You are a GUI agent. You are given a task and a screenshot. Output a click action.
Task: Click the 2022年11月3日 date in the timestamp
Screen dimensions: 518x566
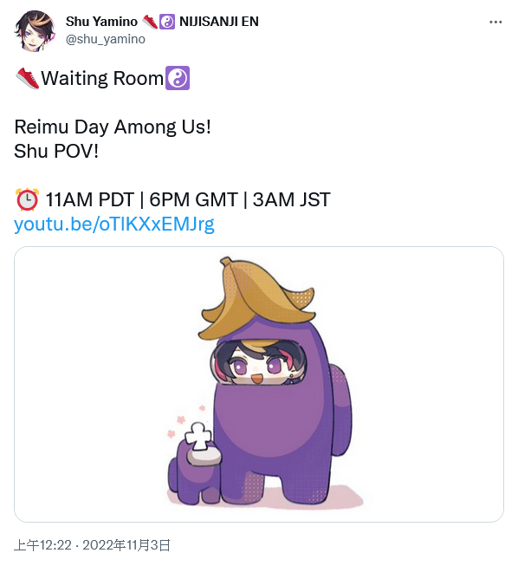click(126, 545)
